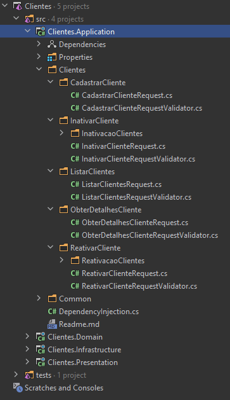Select the Scratches and Consoles label
The image size is (230, 400).
coord(64,388)
